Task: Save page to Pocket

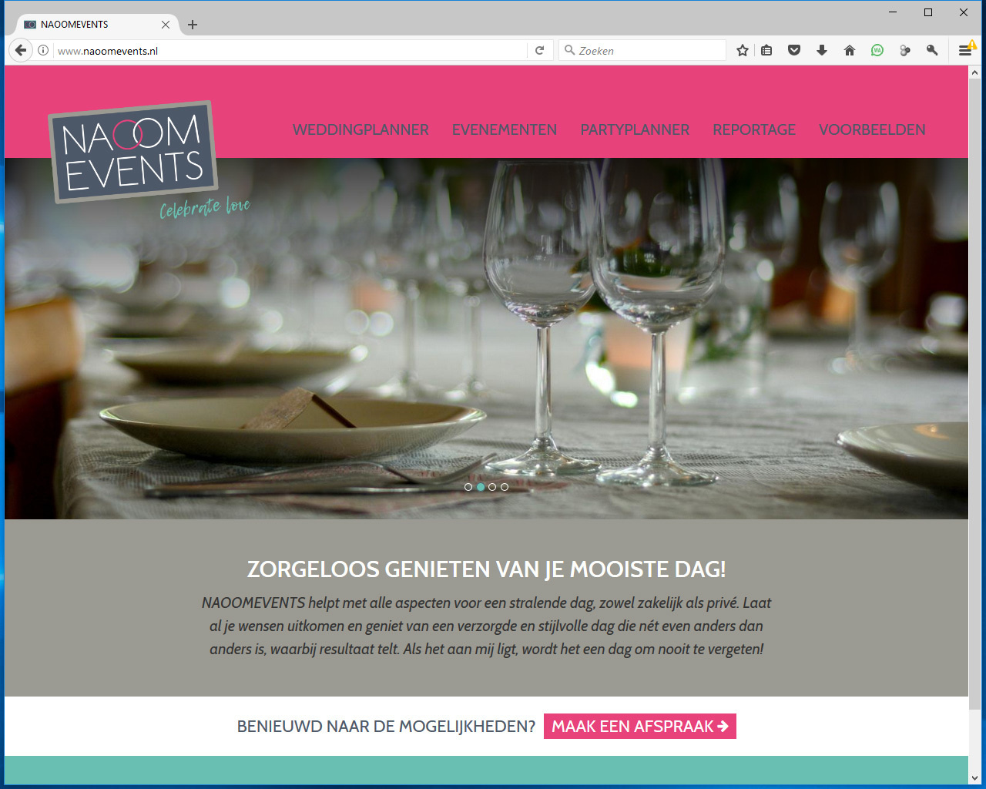Action: (x=794, y=50)
